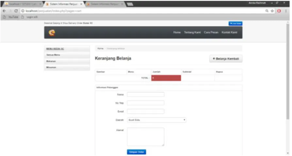Open the zoom magnifier icon in address bar
Image resolution: width=292 pixels, height=156 pixels.
267,11
